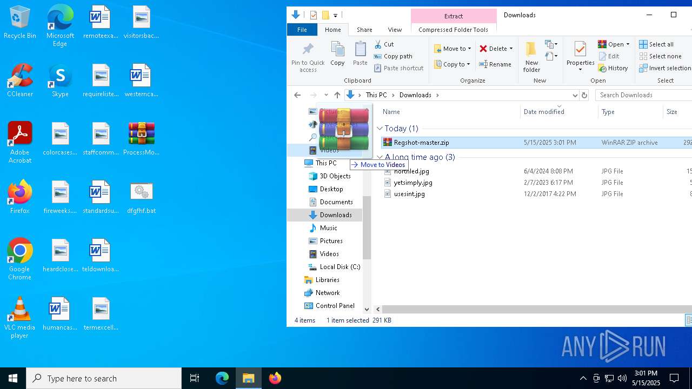Click the Extract contextual tab header
The width and height of the screenshot is (692, 389).
tap(454, 16)
